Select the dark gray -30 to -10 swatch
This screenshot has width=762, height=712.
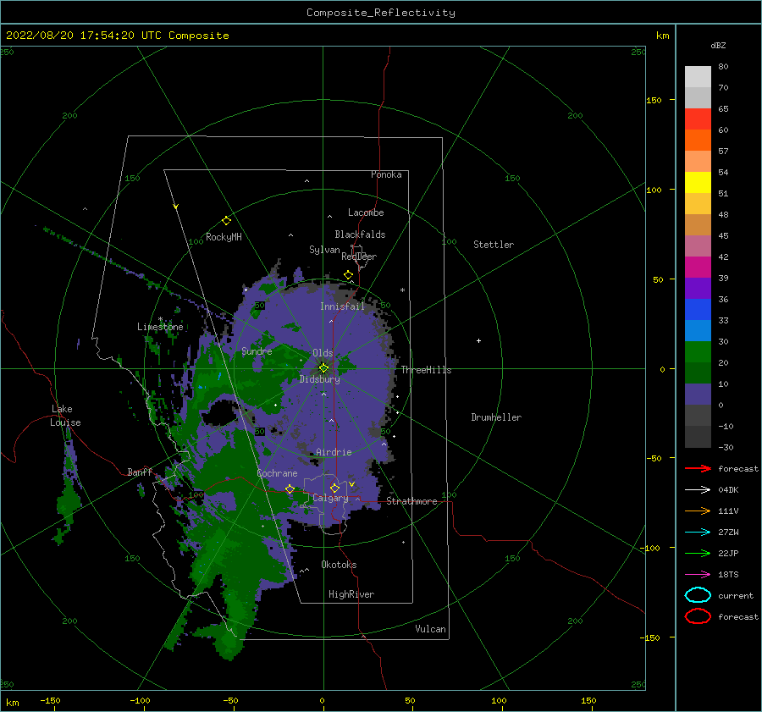(698, 437)
